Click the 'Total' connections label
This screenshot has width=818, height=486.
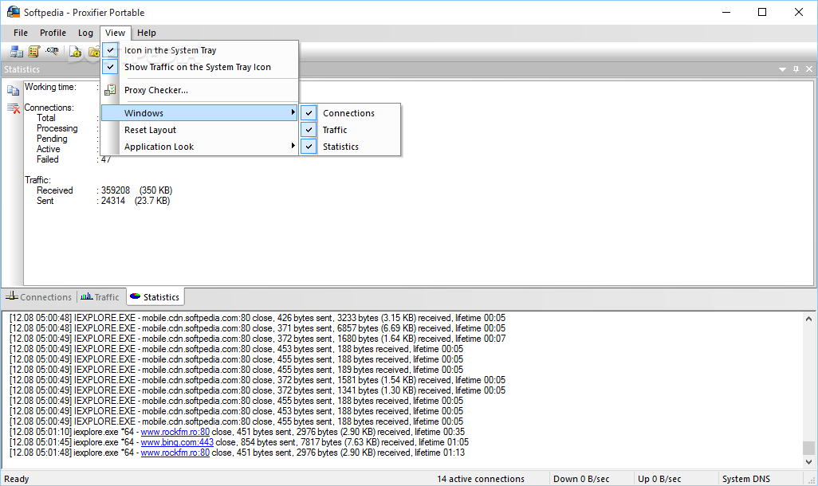click(46, 118)
